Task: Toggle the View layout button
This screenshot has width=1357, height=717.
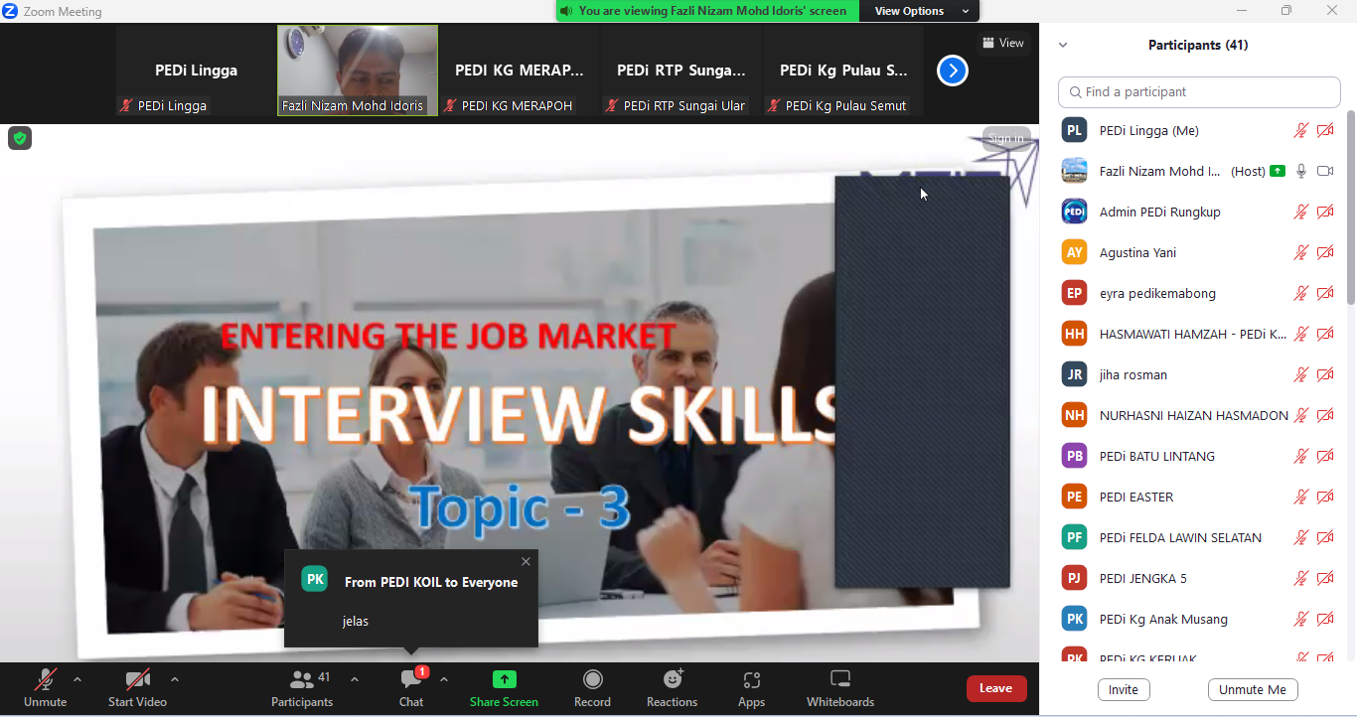Action: pos(1002,43)
